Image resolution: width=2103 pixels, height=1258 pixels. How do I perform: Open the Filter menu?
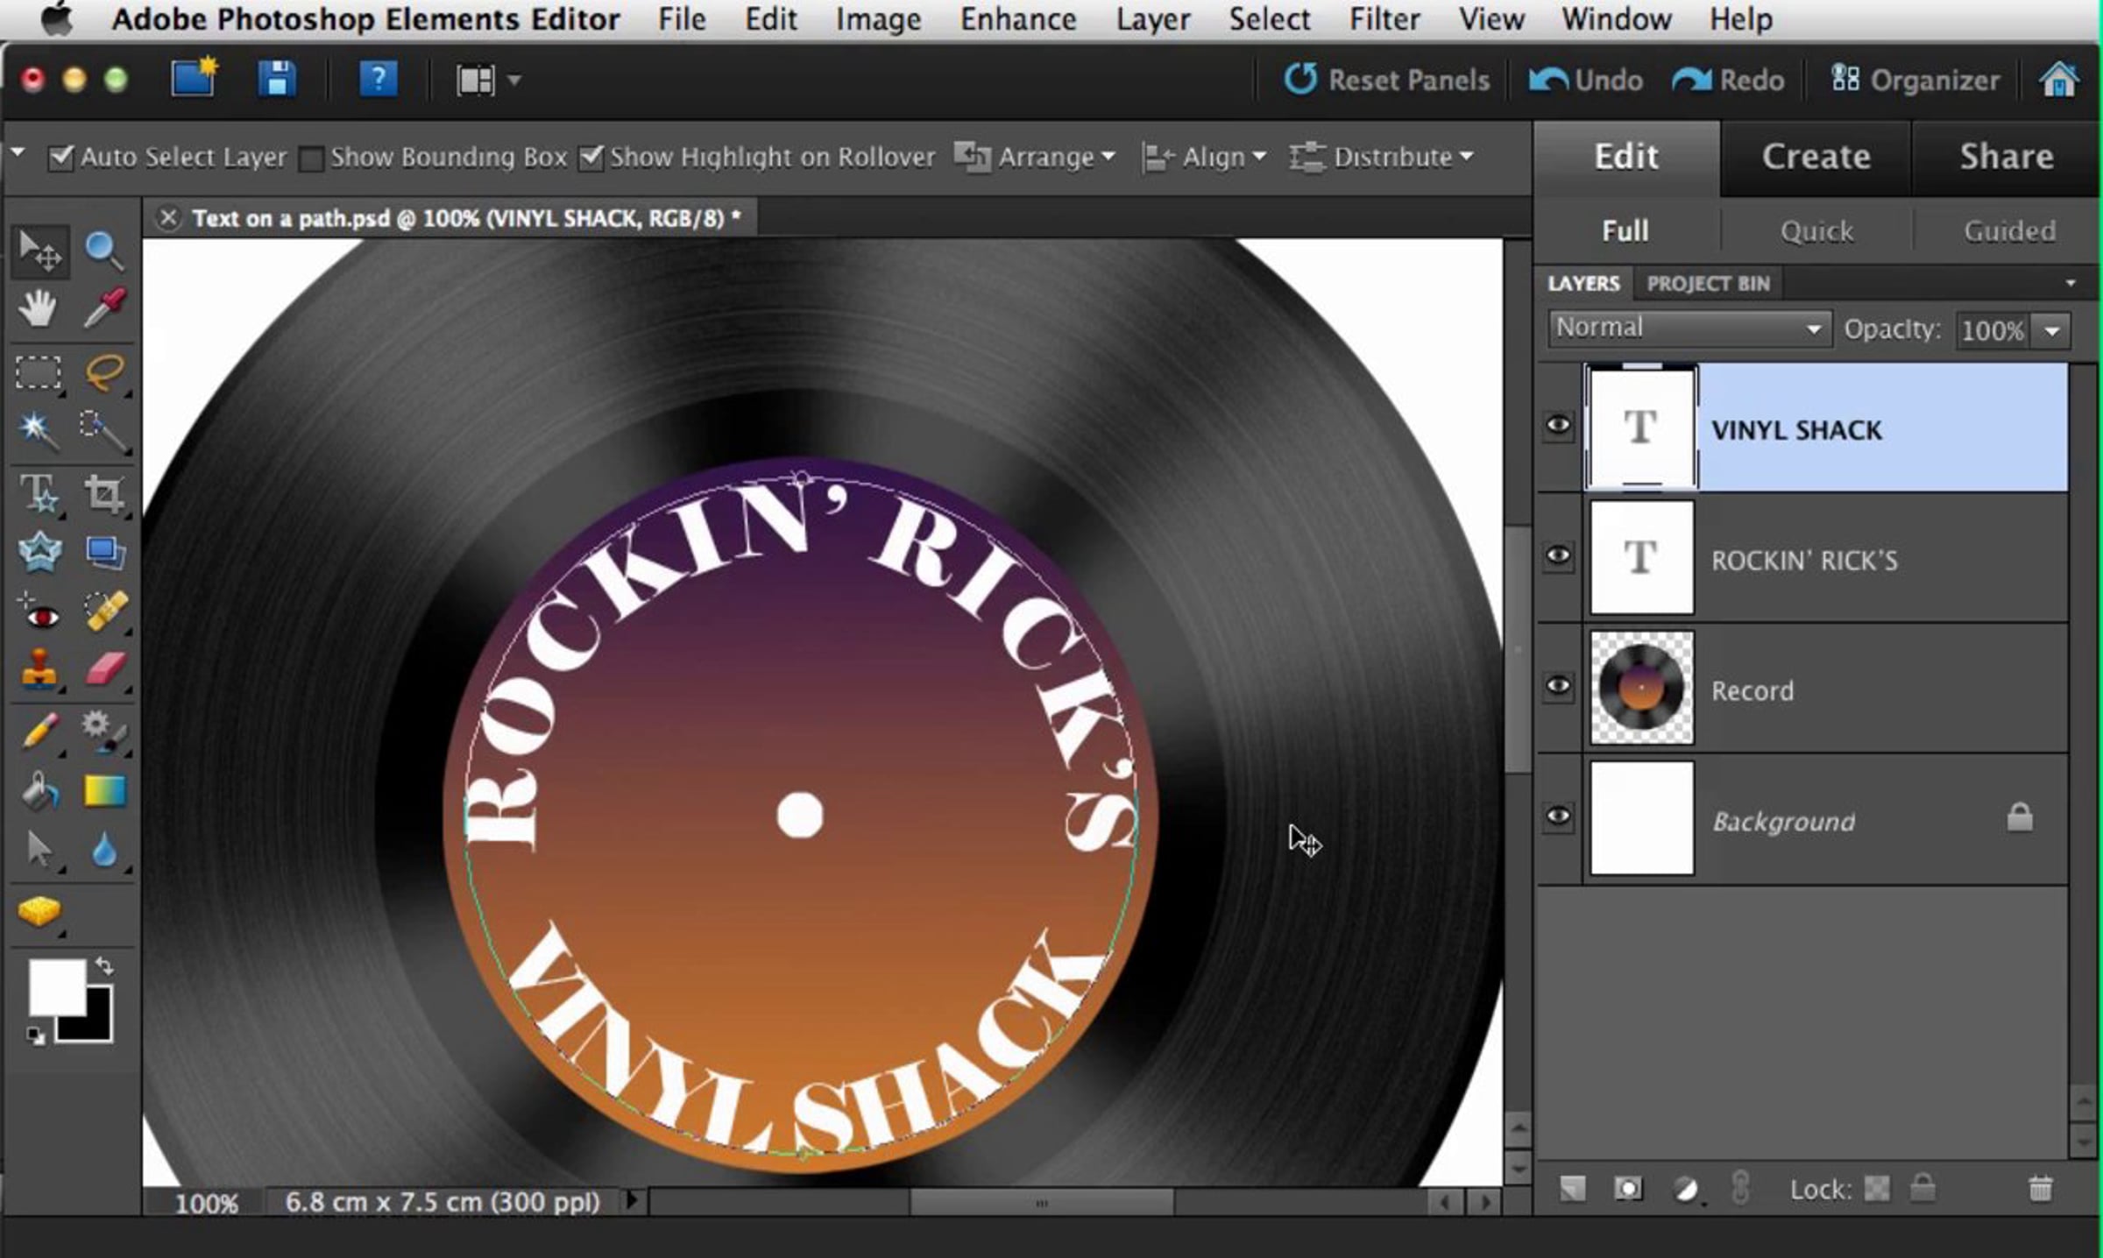(x=1384, y=19)
